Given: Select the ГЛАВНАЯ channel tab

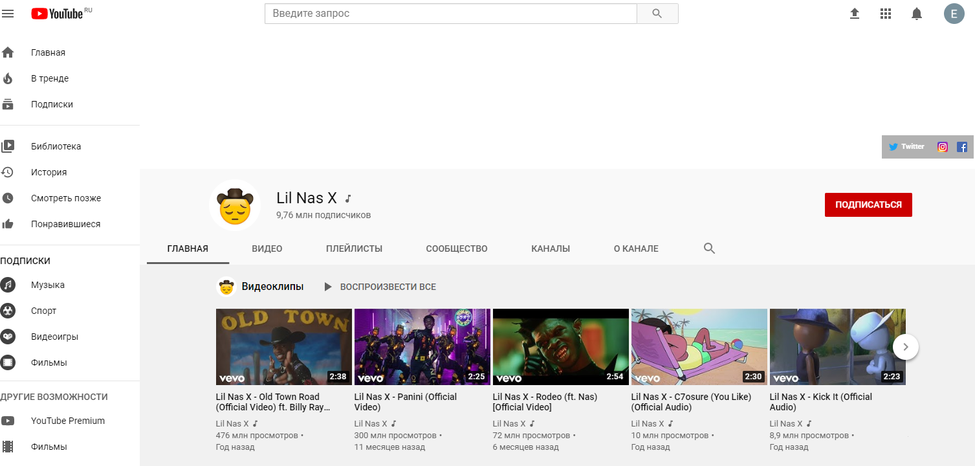Looking at the screenshot, I should (188, 249).
